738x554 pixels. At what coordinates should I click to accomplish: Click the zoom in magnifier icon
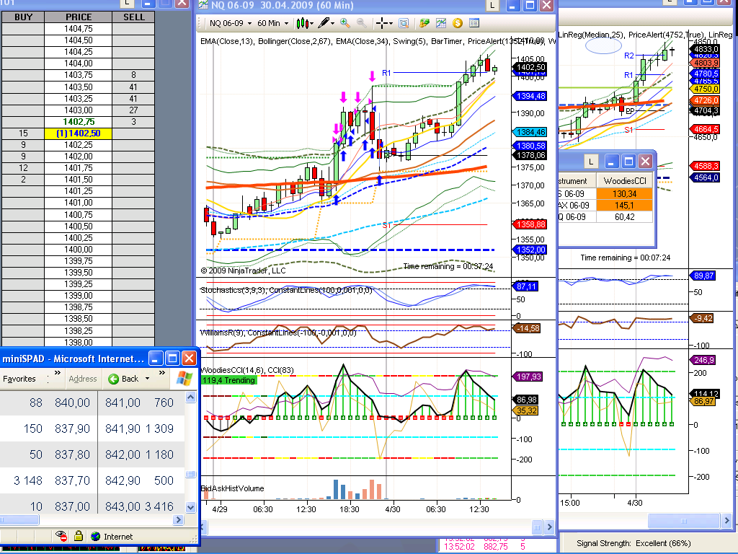(344, 23)
